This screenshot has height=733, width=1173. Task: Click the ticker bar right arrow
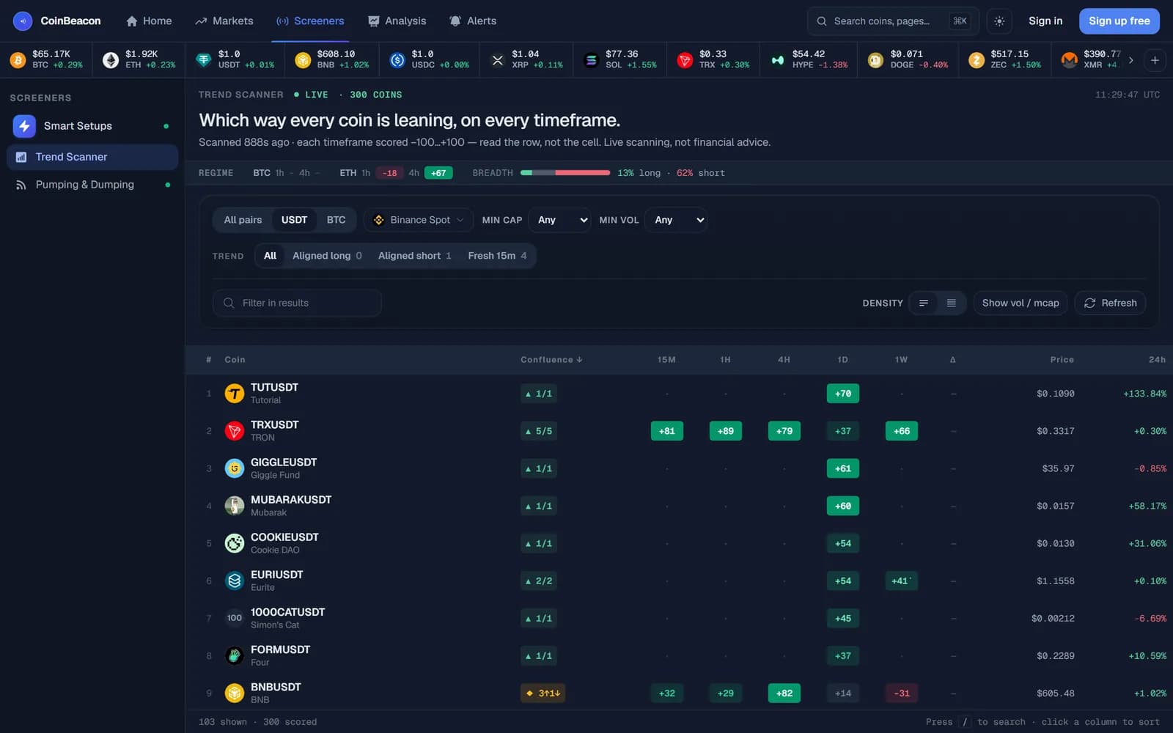[x=1131, y=60]
